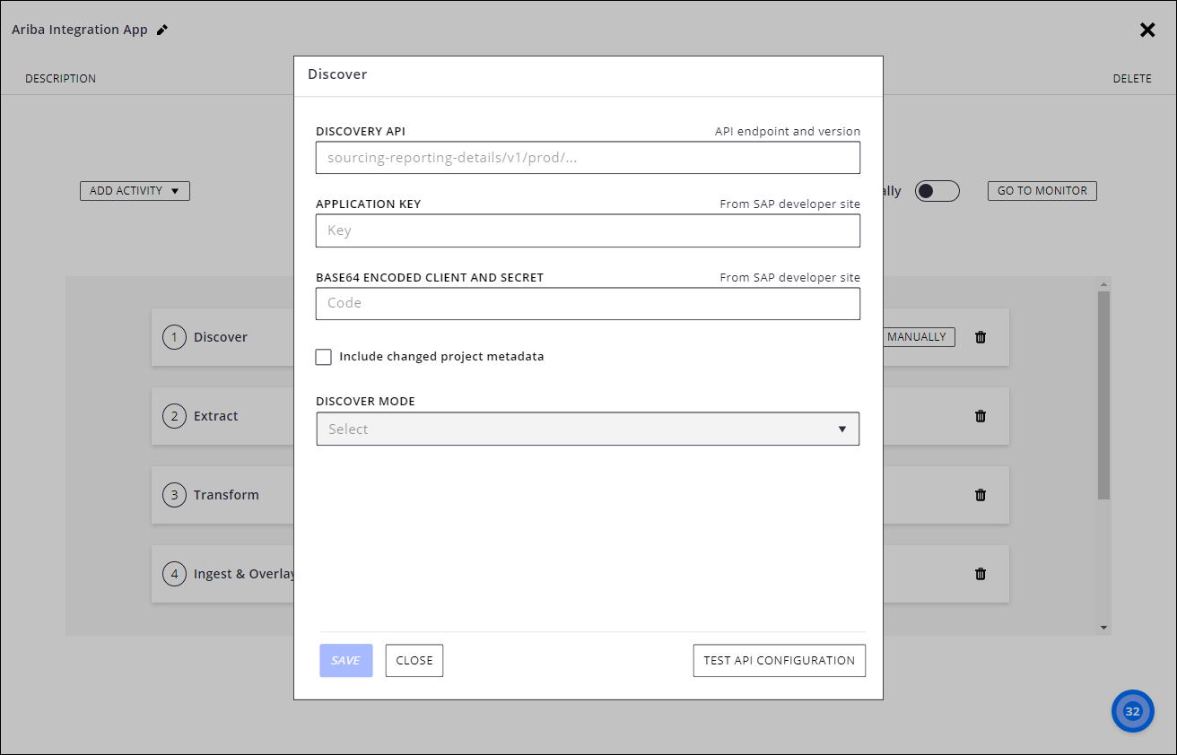Close the app with the X icon
This screenshot has width=1177, height=755.
[x=1147, y=30]
